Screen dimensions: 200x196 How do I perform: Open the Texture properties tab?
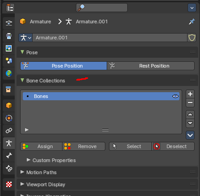[9, 184]
